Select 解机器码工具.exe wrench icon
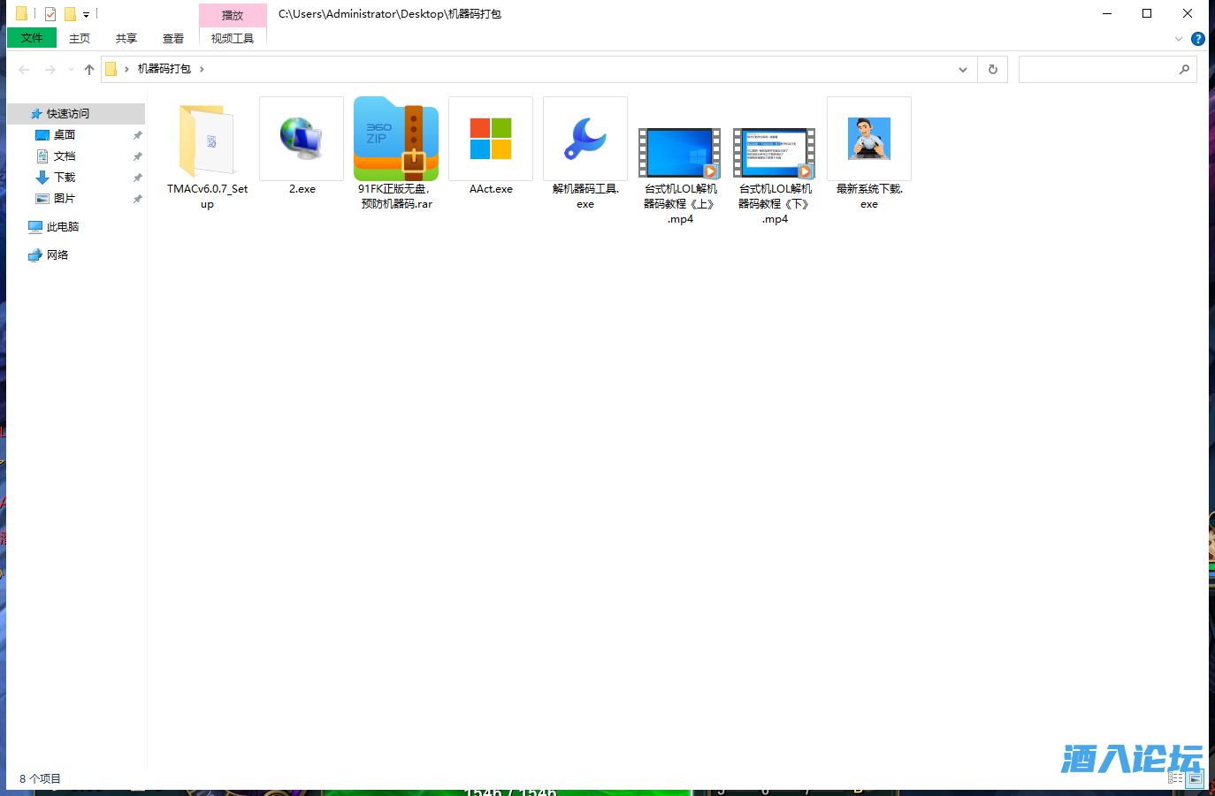The width and height of the screenshot is (1215, 796). (x=585, y=140)
